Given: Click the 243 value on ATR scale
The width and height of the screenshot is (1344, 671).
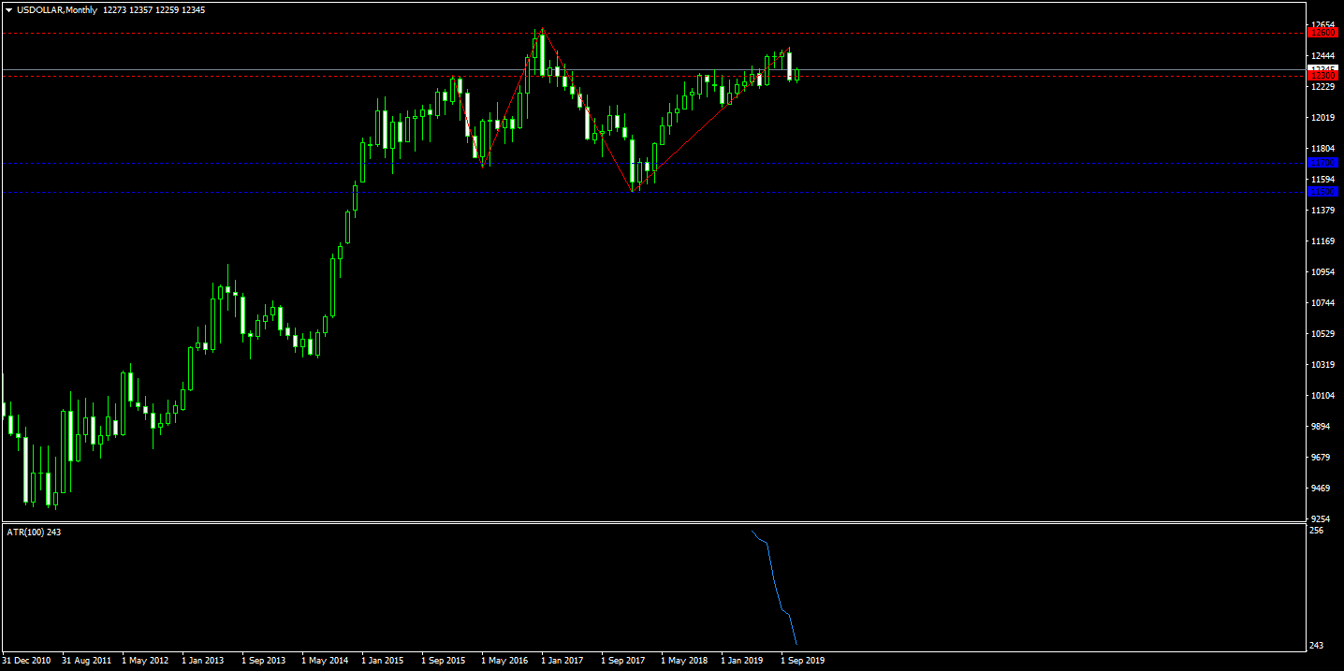Looking at the screenshot, I should 1318,646.
